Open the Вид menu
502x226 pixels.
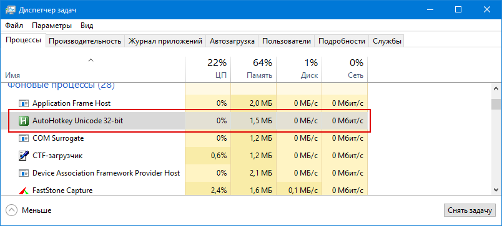(x=87, y=26)
